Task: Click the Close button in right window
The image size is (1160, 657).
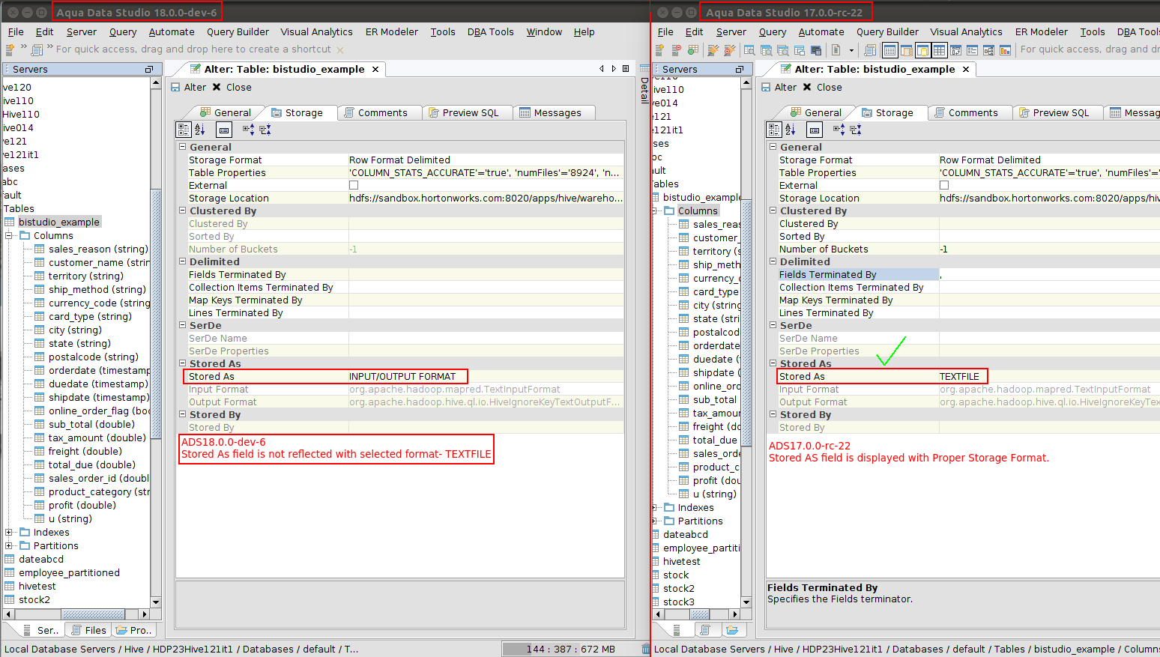Action: [x=823, y=88]
